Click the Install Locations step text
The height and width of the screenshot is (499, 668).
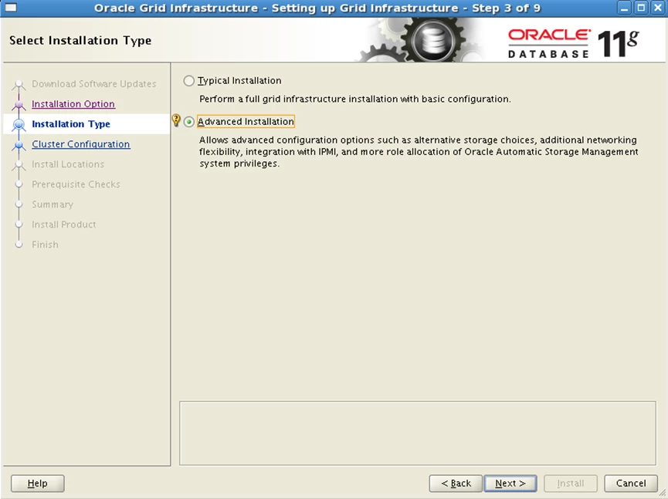pyautogui.click(x=68, y=164)
